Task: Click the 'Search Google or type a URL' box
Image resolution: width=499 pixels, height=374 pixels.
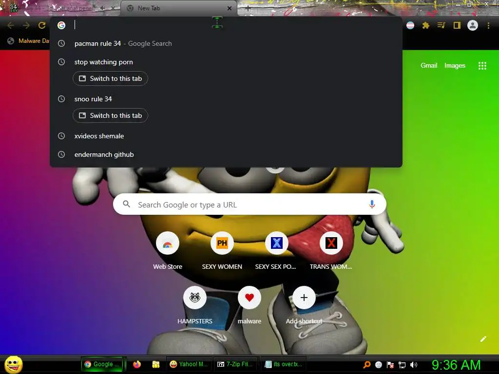Action: pos(249,204)
